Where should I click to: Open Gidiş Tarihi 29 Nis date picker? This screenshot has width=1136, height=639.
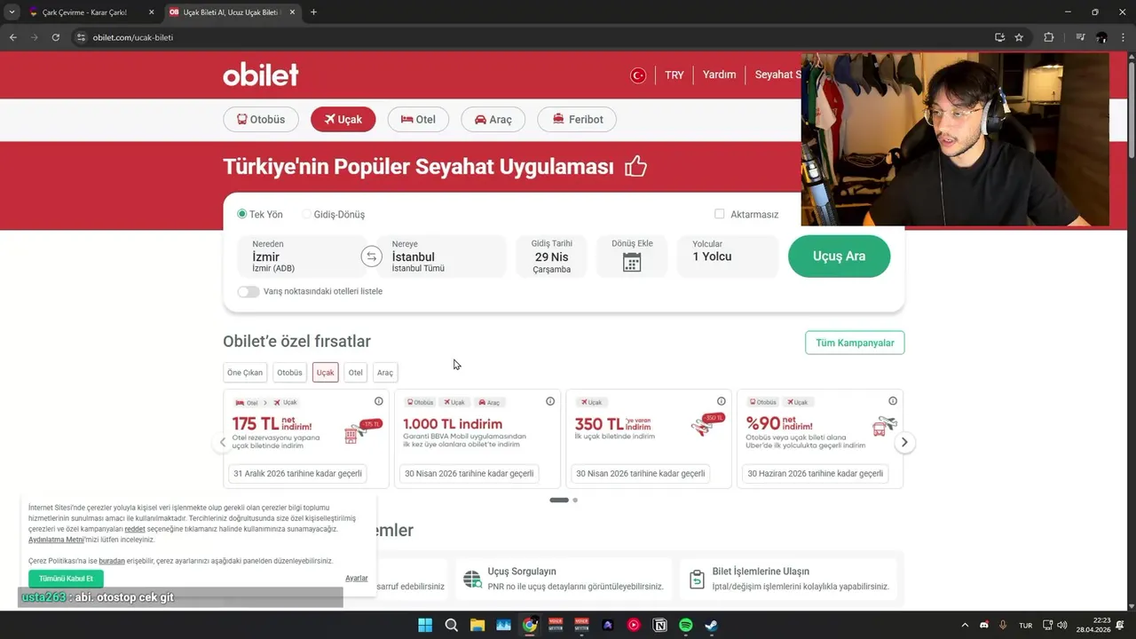(552, 256)
